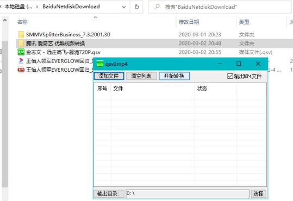Click the output directory field showing D:\
This screenshot has height=201, width=293.
click(x=188, y=194)
